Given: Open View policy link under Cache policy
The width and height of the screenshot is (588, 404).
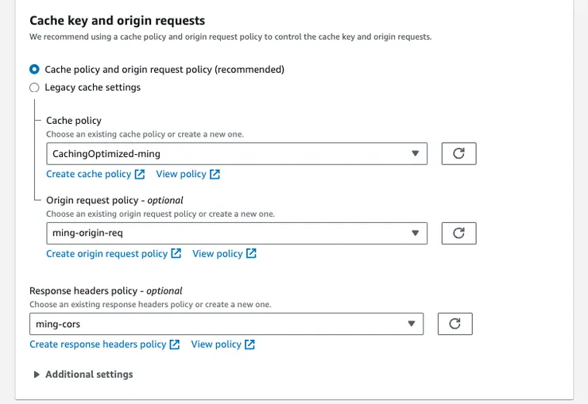Looking at the screenshot, I should click(x=181, y=174).
